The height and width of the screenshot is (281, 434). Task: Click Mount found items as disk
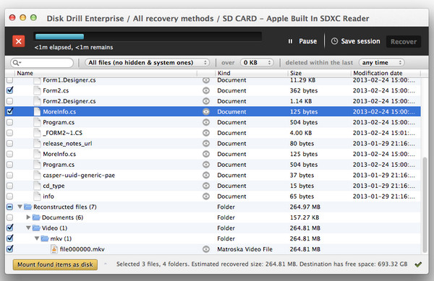click(55, 264)
